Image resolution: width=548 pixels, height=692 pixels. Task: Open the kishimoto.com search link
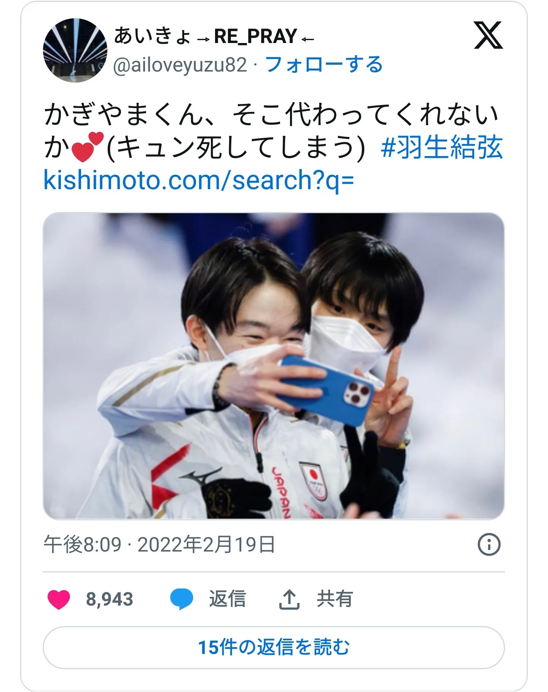click(x=199, y=180)
